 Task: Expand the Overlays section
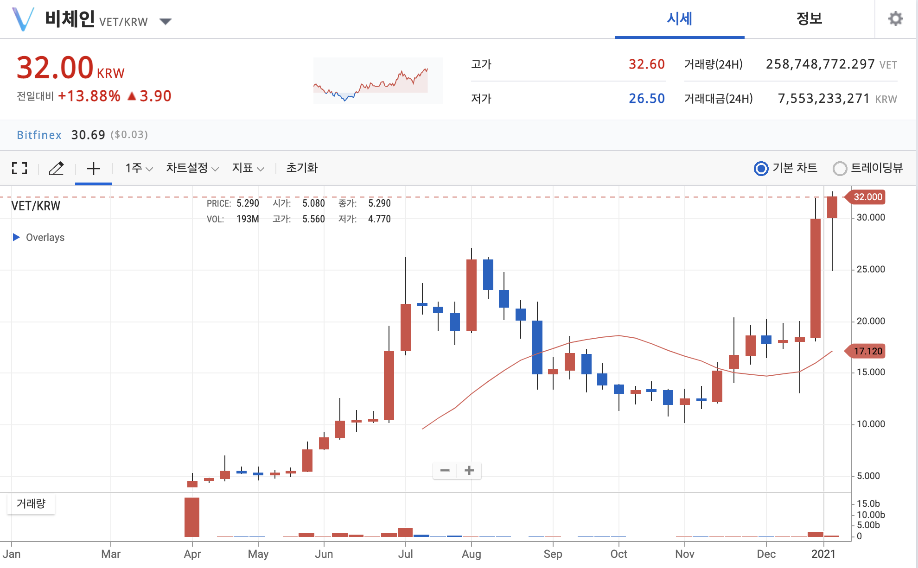point(16,237)
